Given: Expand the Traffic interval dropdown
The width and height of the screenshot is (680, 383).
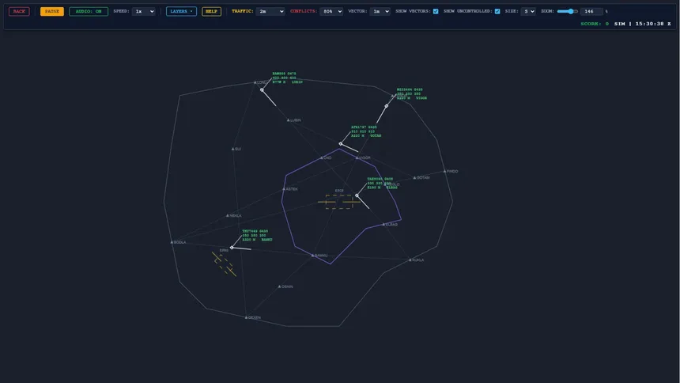Looking at the screenshot, I should [270, 12].
